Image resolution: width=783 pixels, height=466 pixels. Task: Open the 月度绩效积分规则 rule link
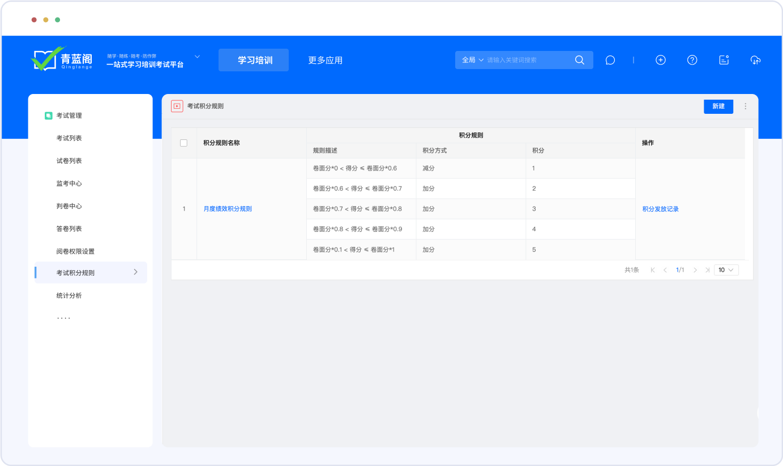pos(228,209)
